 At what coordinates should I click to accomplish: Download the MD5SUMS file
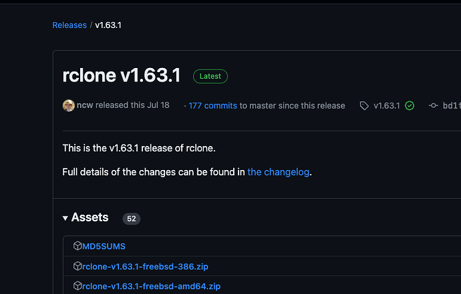[104, 247]
